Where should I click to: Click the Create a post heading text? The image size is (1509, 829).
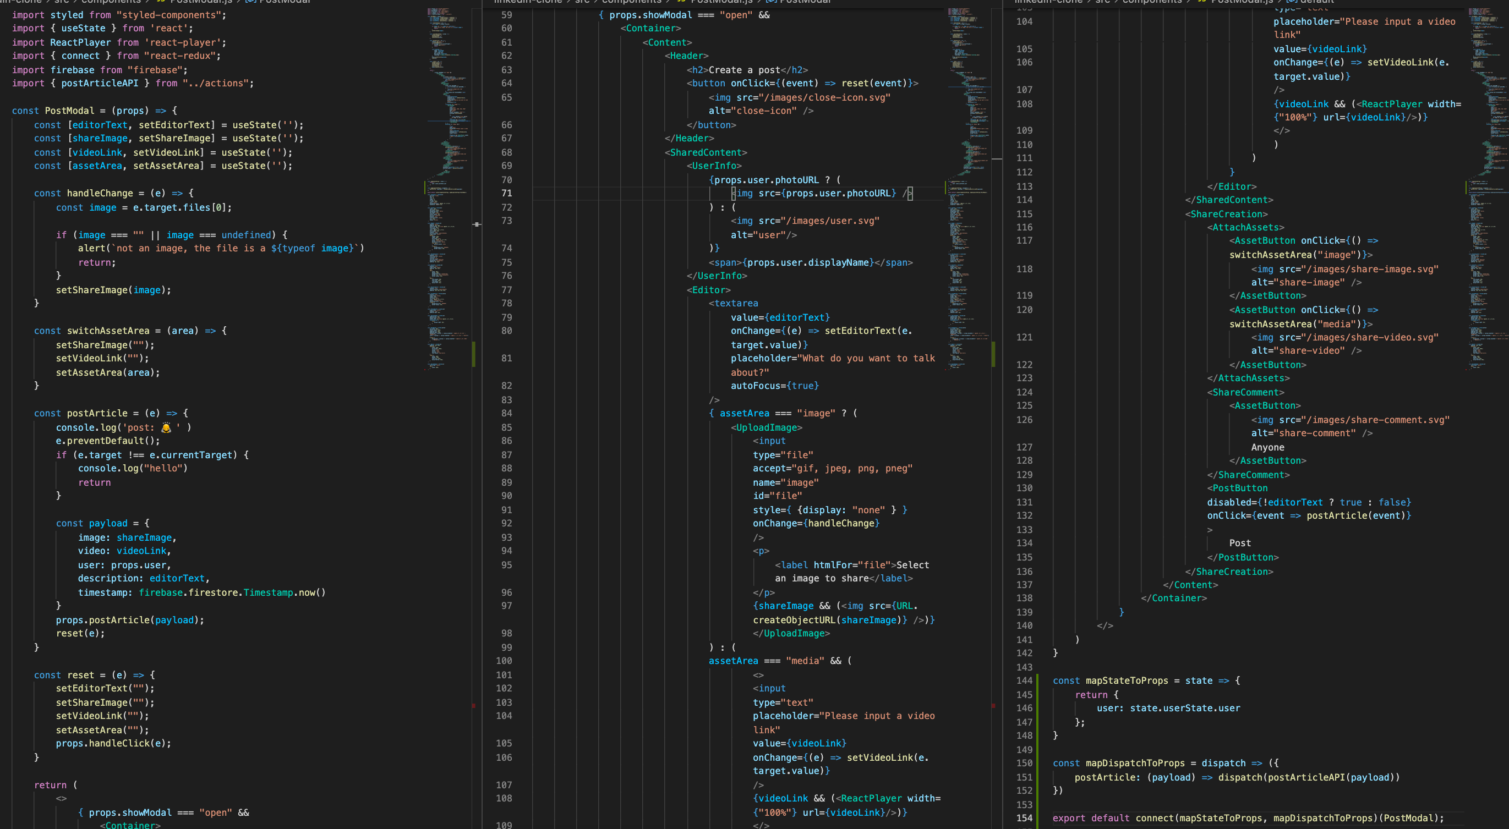pos(745,70)
